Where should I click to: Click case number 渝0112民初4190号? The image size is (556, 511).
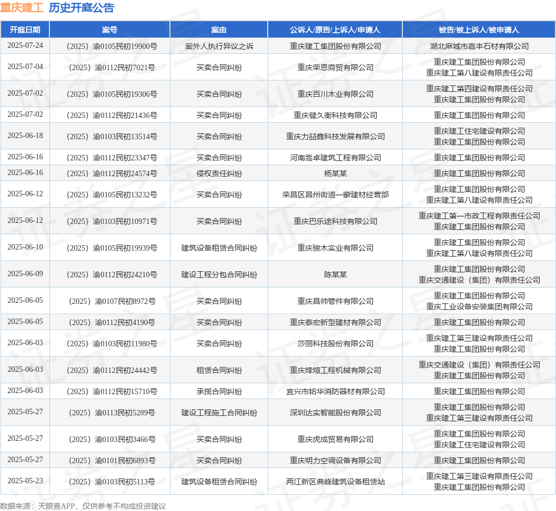tap(112, 322)
